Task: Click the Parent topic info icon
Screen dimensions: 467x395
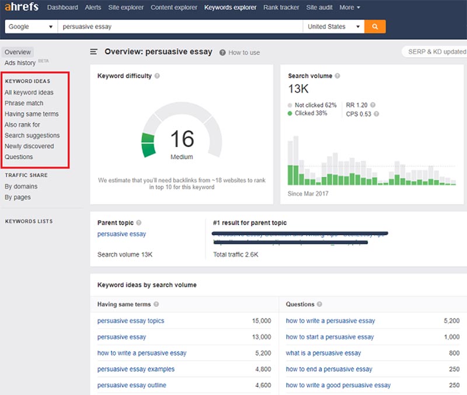Action: (x=139, y=223)
